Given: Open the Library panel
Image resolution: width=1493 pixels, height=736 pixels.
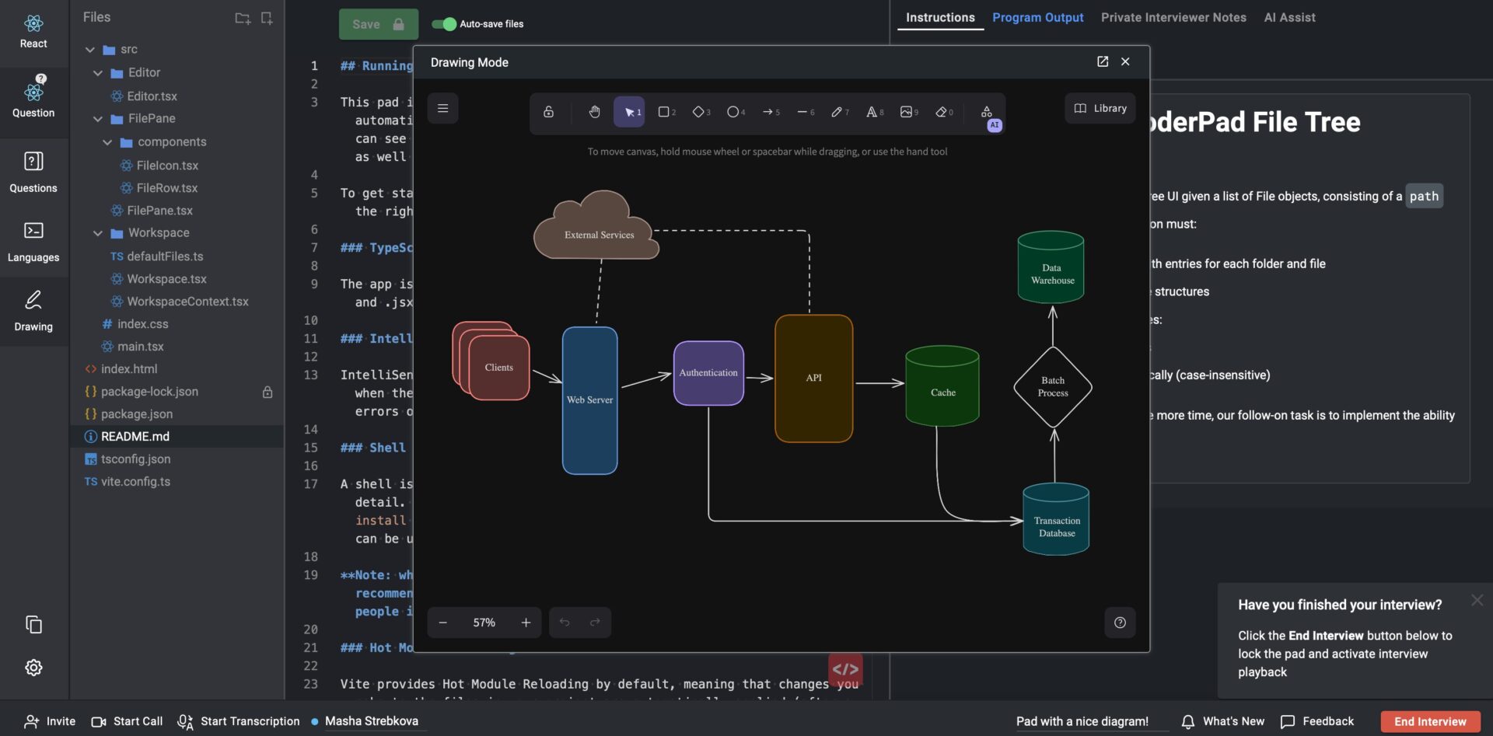Looking at the screenshot, I should click(1100, 109).
